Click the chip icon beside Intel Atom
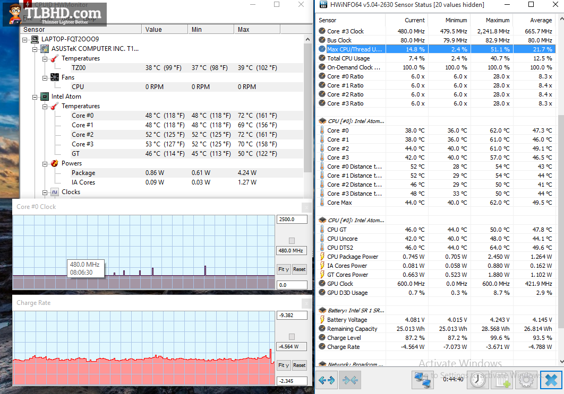The image size is (564, 394). (45, 97)
